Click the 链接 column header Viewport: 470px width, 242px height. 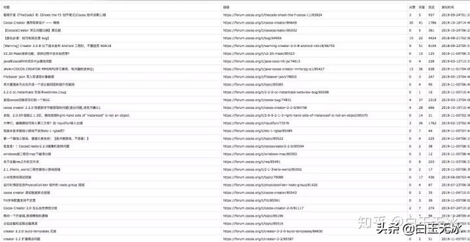226,7
